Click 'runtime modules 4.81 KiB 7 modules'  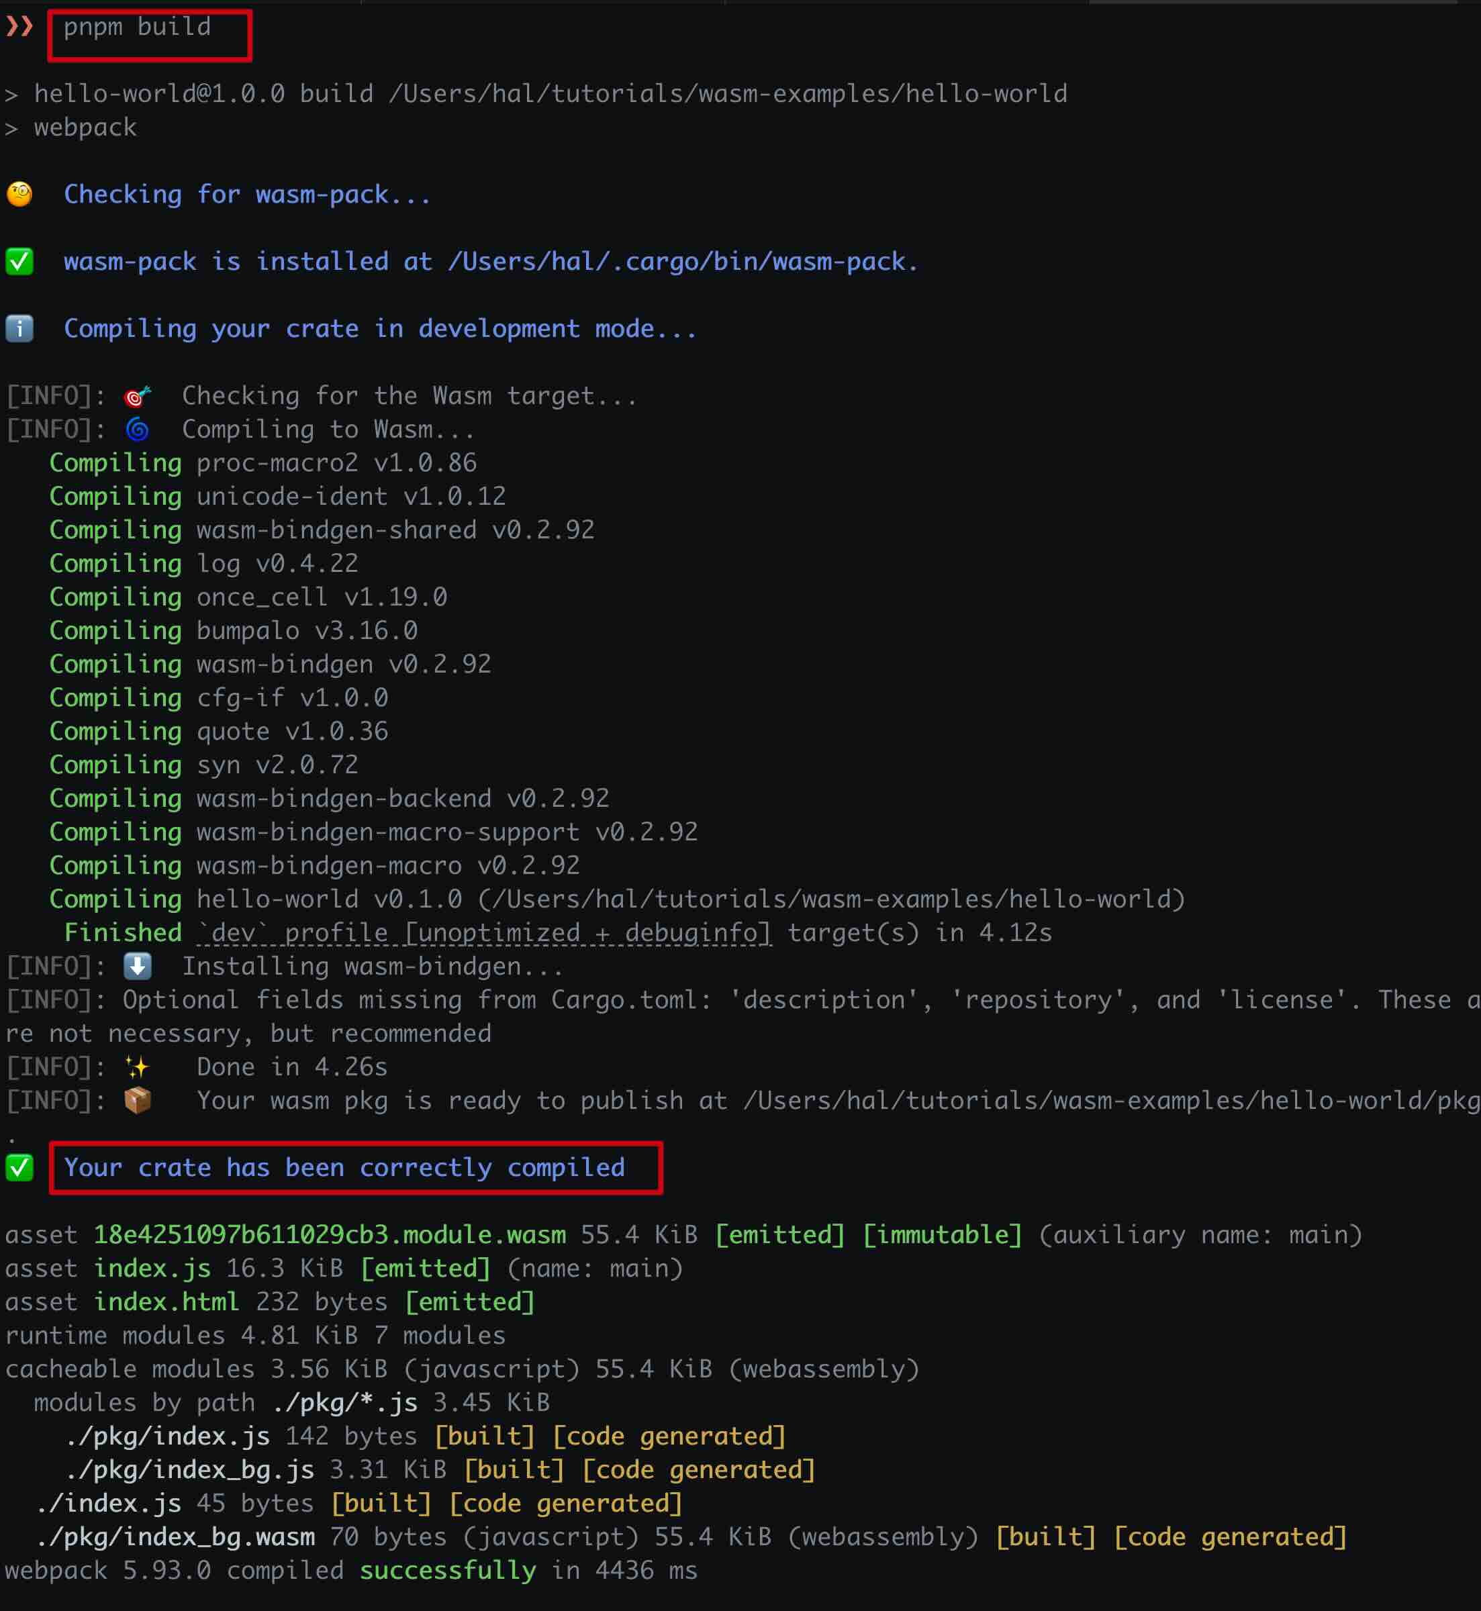pos(256,1336)
